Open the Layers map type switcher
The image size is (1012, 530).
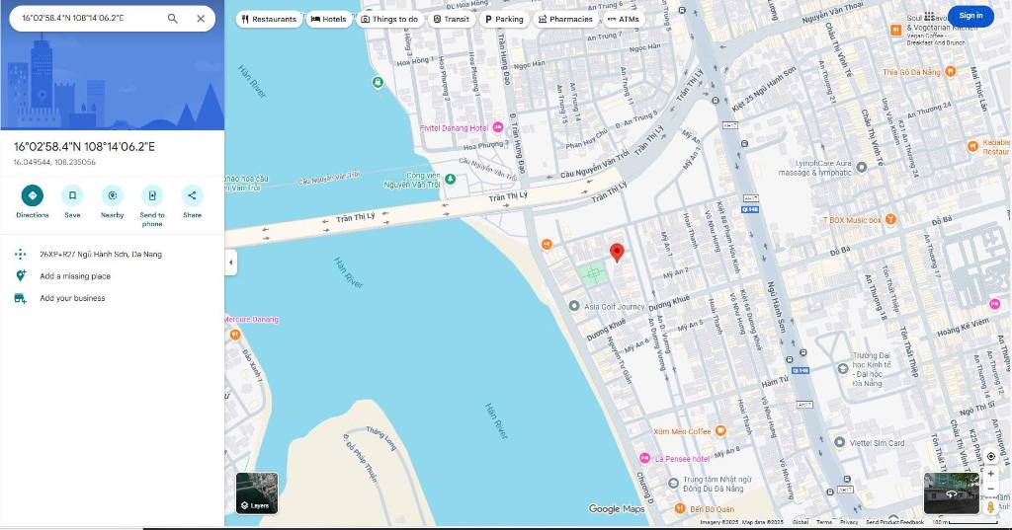coord(256,492)
